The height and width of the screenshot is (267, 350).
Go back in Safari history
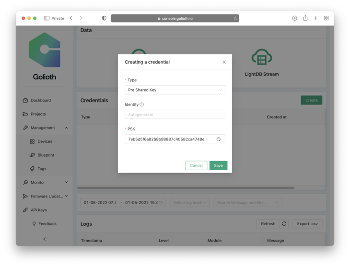71,18
